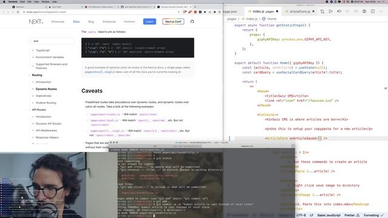Open Environment Variables in sidebar
Screen dimensions: 388x218
click(50, 58)
